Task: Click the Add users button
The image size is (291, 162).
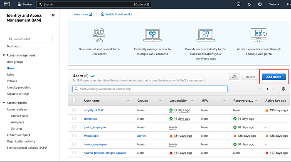Action: coord(274,77)
